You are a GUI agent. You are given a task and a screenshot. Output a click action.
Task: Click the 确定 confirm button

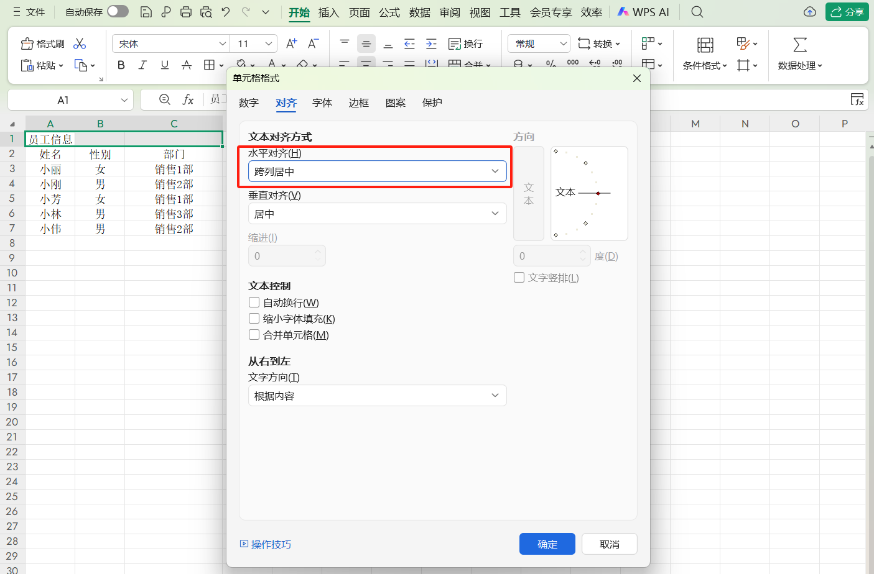(547, 544)
